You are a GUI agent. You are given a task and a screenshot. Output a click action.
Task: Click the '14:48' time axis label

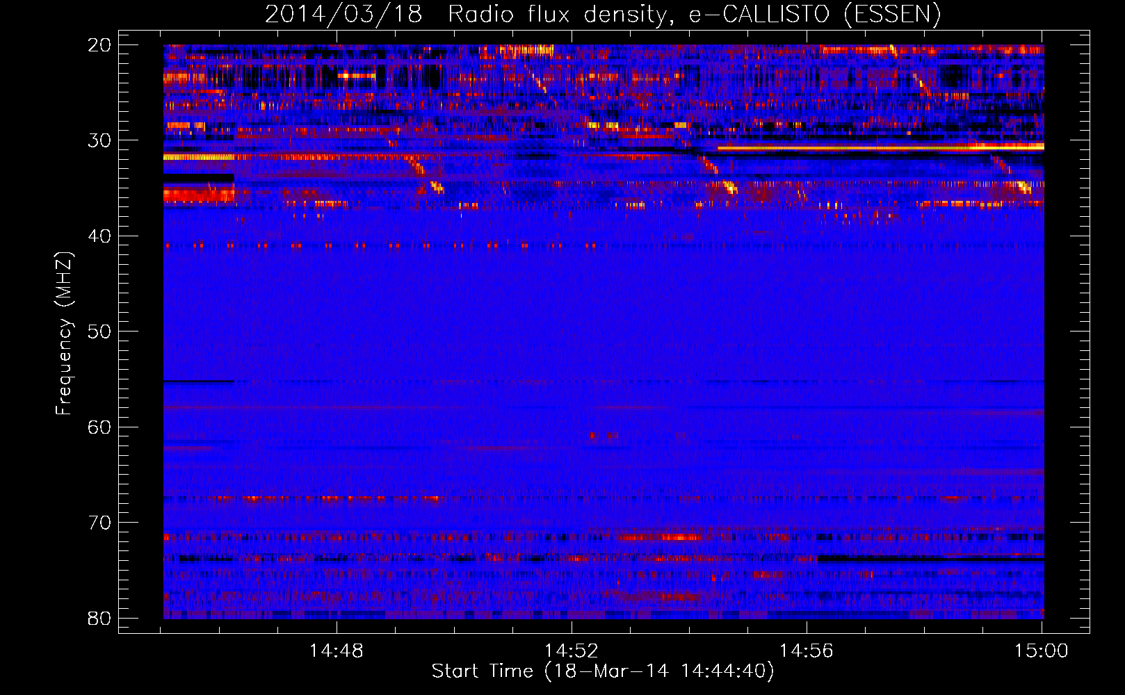click(x=337, y=651)
